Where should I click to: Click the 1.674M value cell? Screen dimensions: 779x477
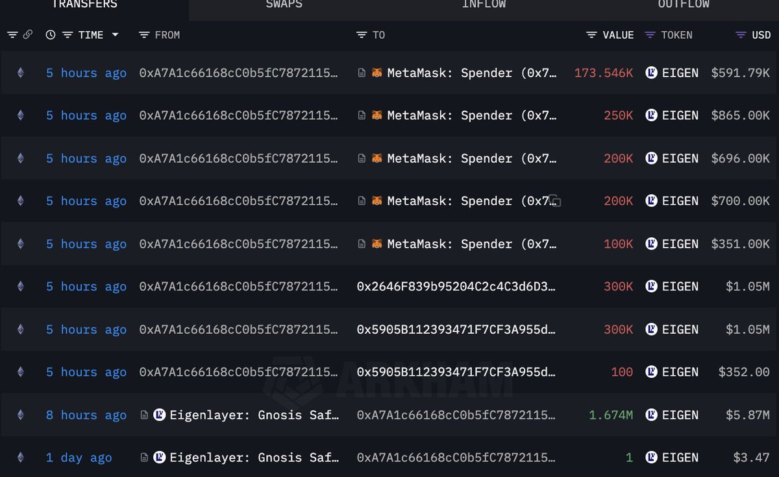(x=611, y=415)
